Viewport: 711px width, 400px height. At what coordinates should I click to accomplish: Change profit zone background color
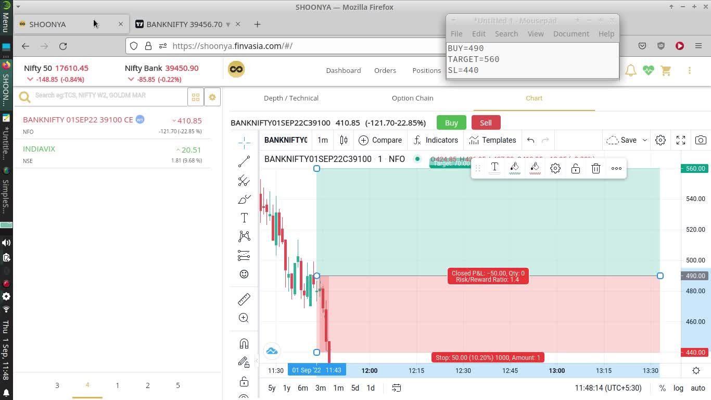click(x=515, y=168)
